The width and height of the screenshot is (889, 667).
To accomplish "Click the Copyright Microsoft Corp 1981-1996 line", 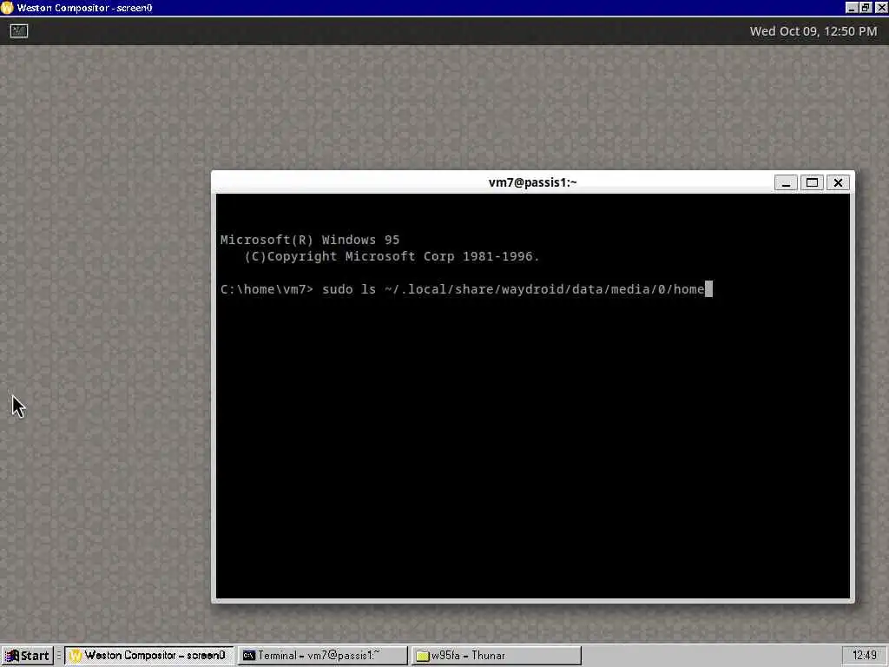I will point(392,256).
